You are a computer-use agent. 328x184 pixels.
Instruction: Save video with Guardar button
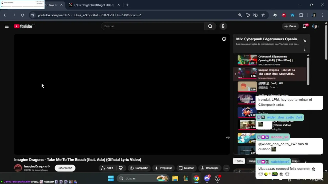tap(186, 168)
